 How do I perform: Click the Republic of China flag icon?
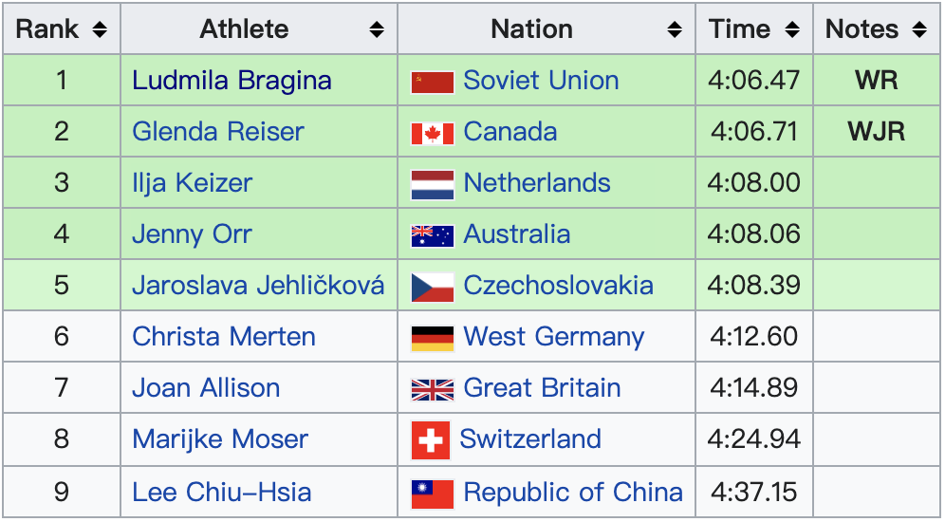(x=432, y=494)
